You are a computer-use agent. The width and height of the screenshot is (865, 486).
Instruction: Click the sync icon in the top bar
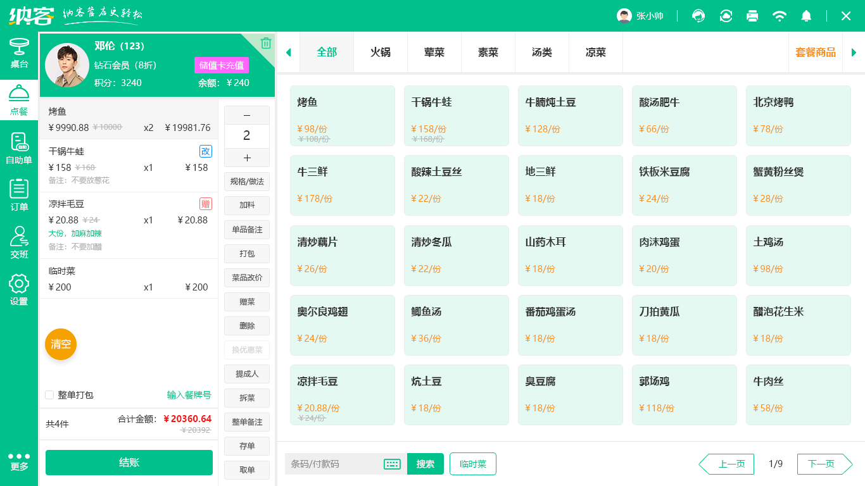(x=726, y=16)
